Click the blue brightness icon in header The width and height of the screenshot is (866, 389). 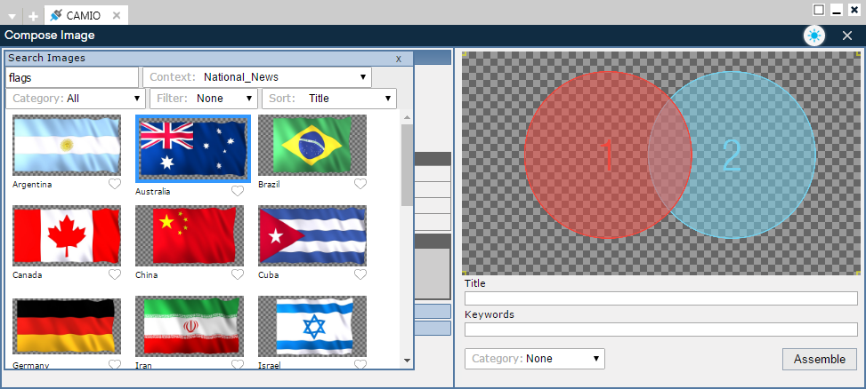click(813, 36)
